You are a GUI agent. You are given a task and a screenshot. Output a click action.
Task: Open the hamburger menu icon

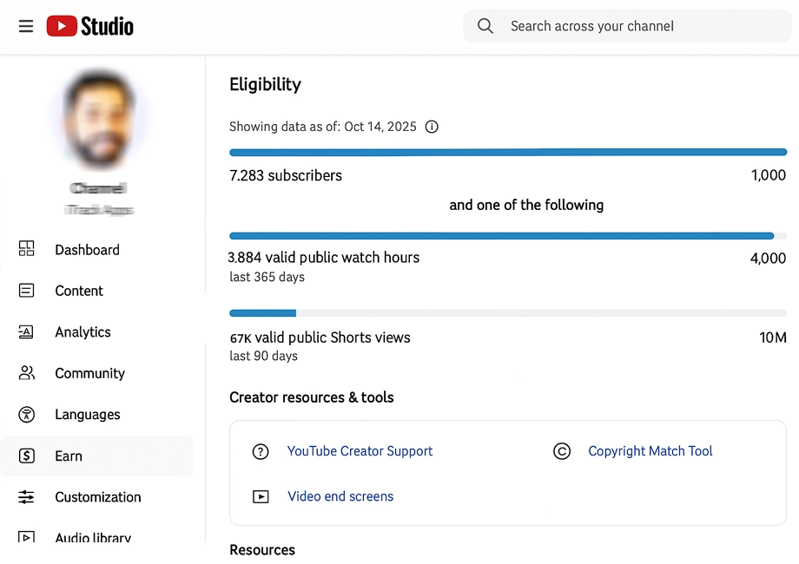26,26
